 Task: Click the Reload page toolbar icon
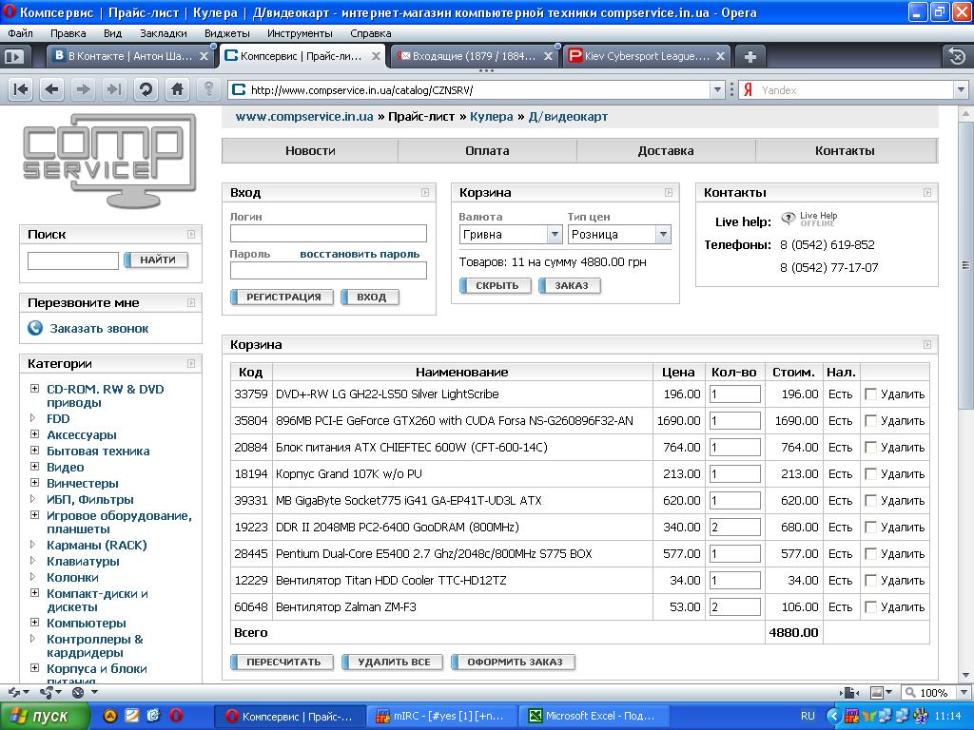[146, 89]
